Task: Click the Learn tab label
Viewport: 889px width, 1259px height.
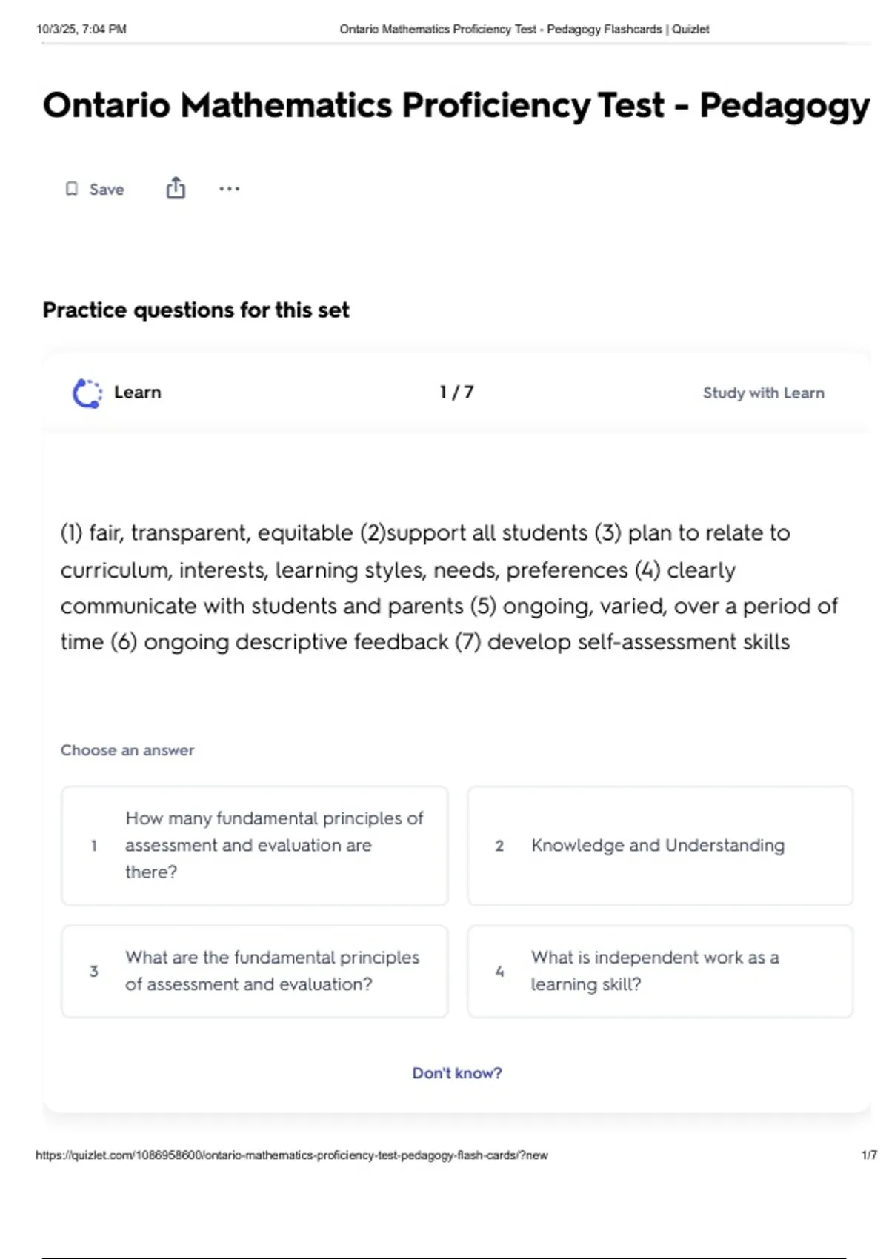Action: pyautogui.click(x=137, y=393)
